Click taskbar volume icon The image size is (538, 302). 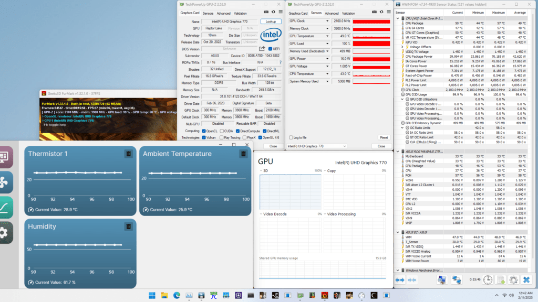click(x=511, y=296)
